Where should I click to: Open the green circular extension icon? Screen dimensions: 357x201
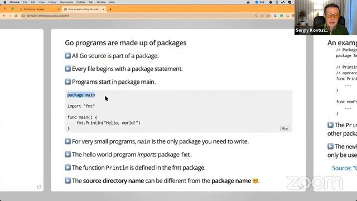281,16
